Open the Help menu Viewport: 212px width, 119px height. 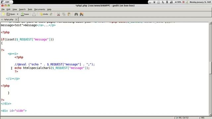[49, 10]
